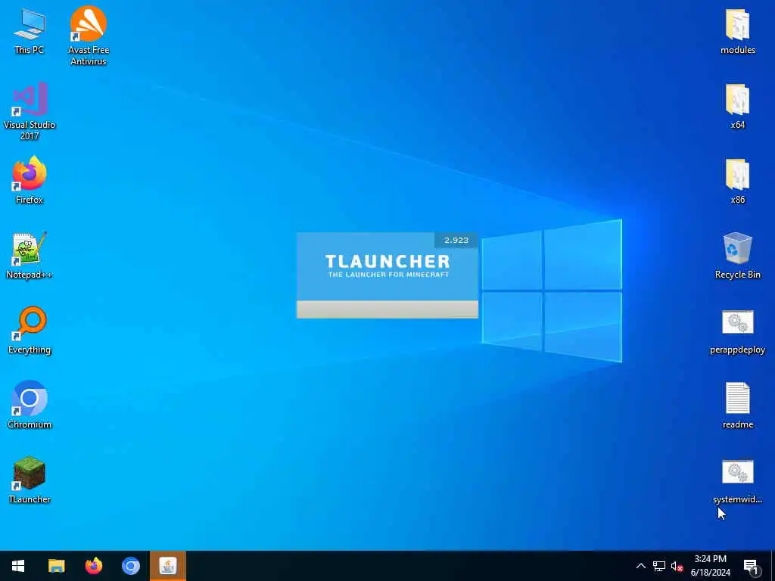775x581 pixels.
Task: Select the Recycle Bin icon
Action: pos(737,256)
